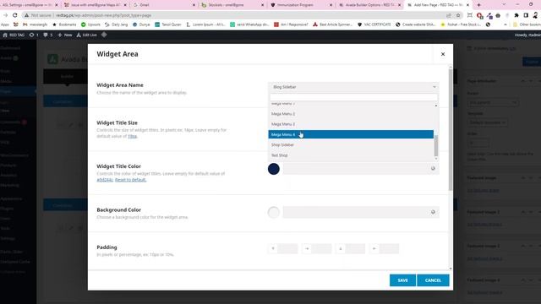Click the search field inside the dropdown list
This screenshot has width=541, height=304.
click(x=353, y=98)
